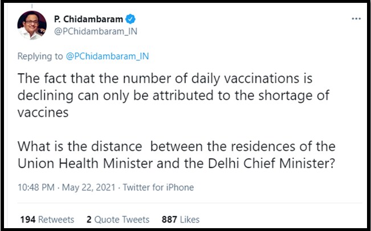Click the blue verified badge
Screen dimensions: 371x231
[131, 19]
